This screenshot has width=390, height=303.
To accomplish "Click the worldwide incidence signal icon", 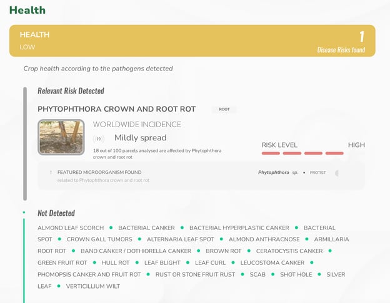I will [x=99, y=139].
